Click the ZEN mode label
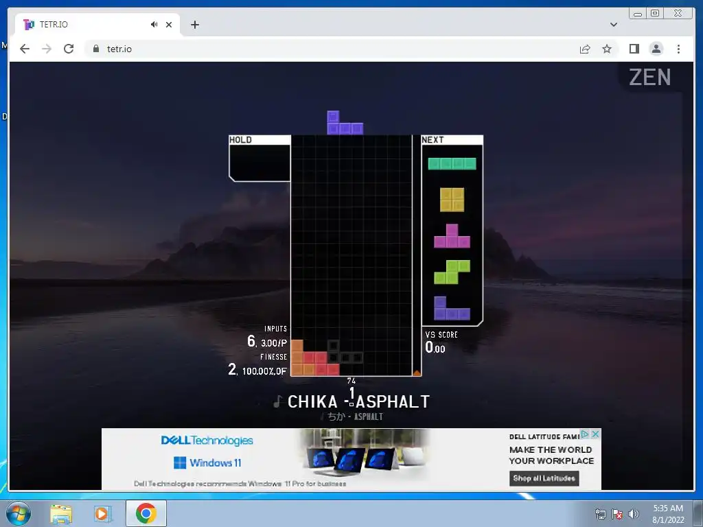703x527 pixels. (649, 77)
